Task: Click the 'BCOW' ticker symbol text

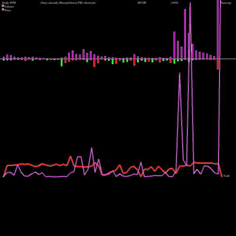Action: 142,3
